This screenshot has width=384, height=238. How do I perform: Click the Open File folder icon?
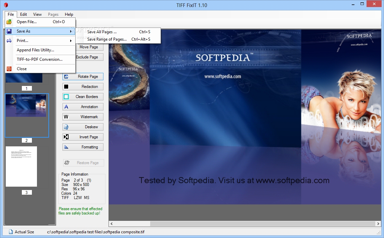click(x=9, y=22)
